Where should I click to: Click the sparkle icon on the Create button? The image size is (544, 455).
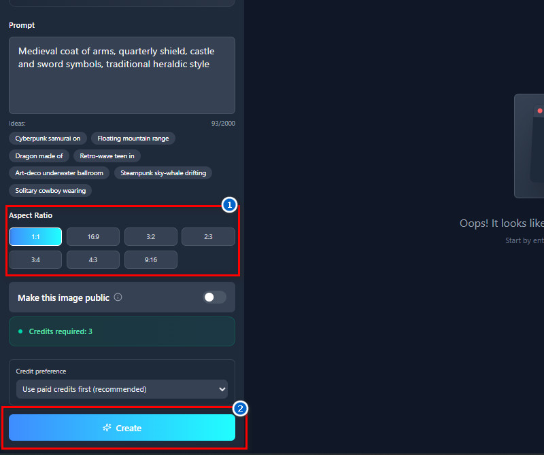(x=107, y=428)
